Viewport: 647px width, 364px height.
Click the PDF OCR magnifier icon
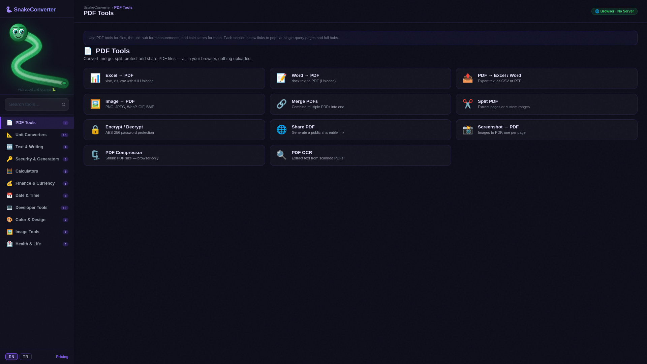tap(282, 155)
